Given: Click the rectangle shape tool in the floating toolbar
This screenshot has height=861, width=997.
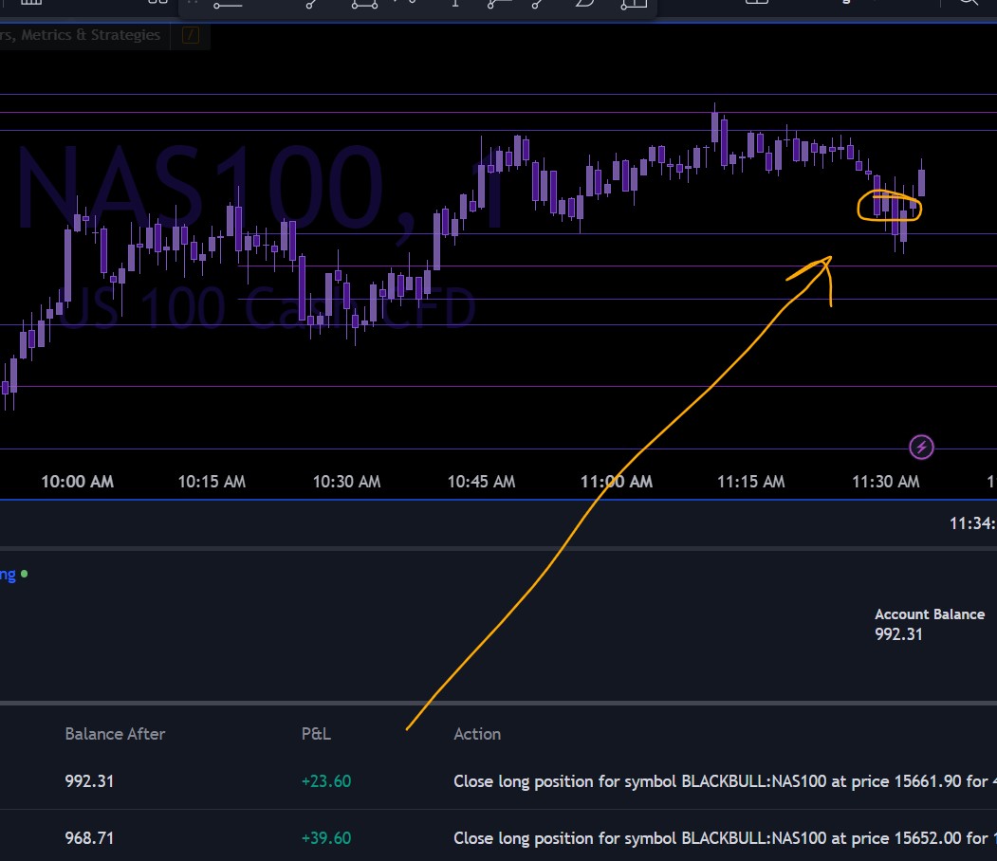Looking at the screenshot, I should 364,4.
